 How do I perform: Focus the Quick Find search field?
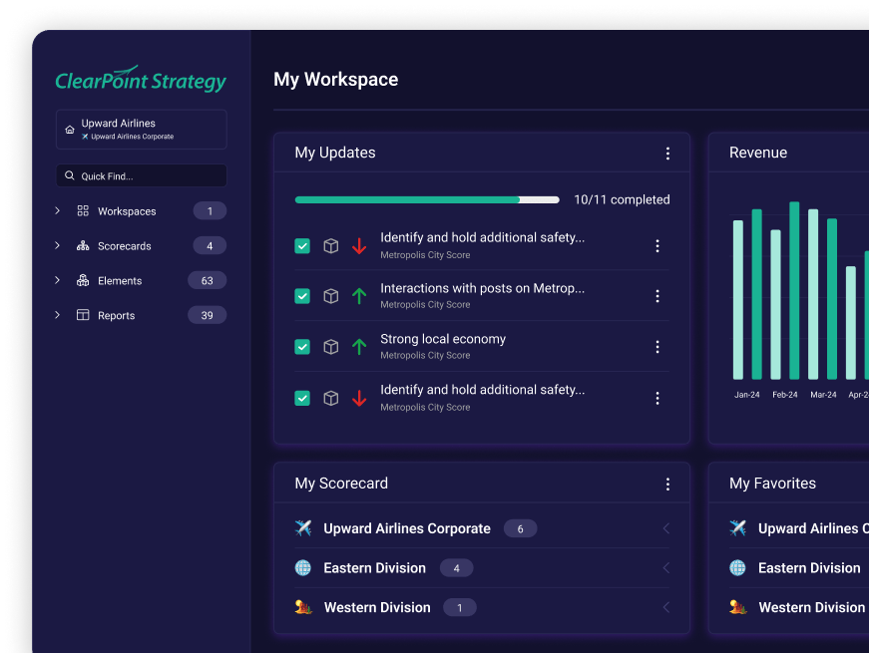coord(142,175)
